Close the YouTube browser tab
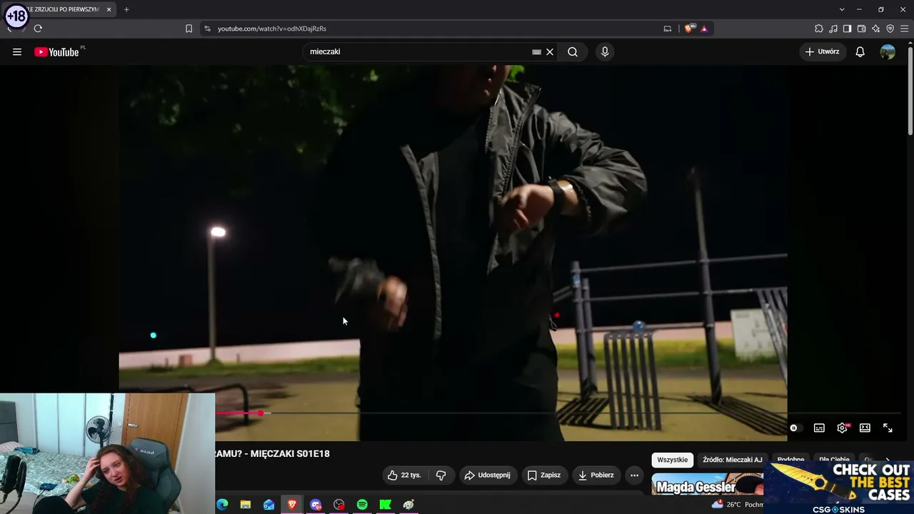This screenshot has width=914, height=514. pos(109,9)
